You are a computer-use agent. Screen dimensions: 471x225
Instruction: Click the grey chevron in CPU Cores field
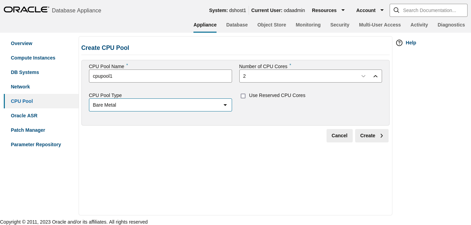363,76
